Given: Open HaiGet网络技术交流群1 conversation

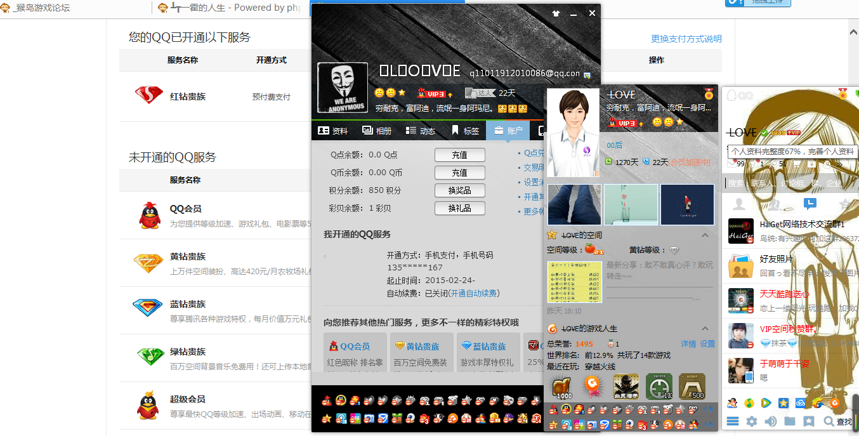Looking at the screenshot, I should click(x=790, y=231).
